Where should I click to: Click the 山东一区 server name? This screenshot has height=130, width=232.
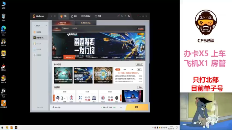(x=107, y=107)
